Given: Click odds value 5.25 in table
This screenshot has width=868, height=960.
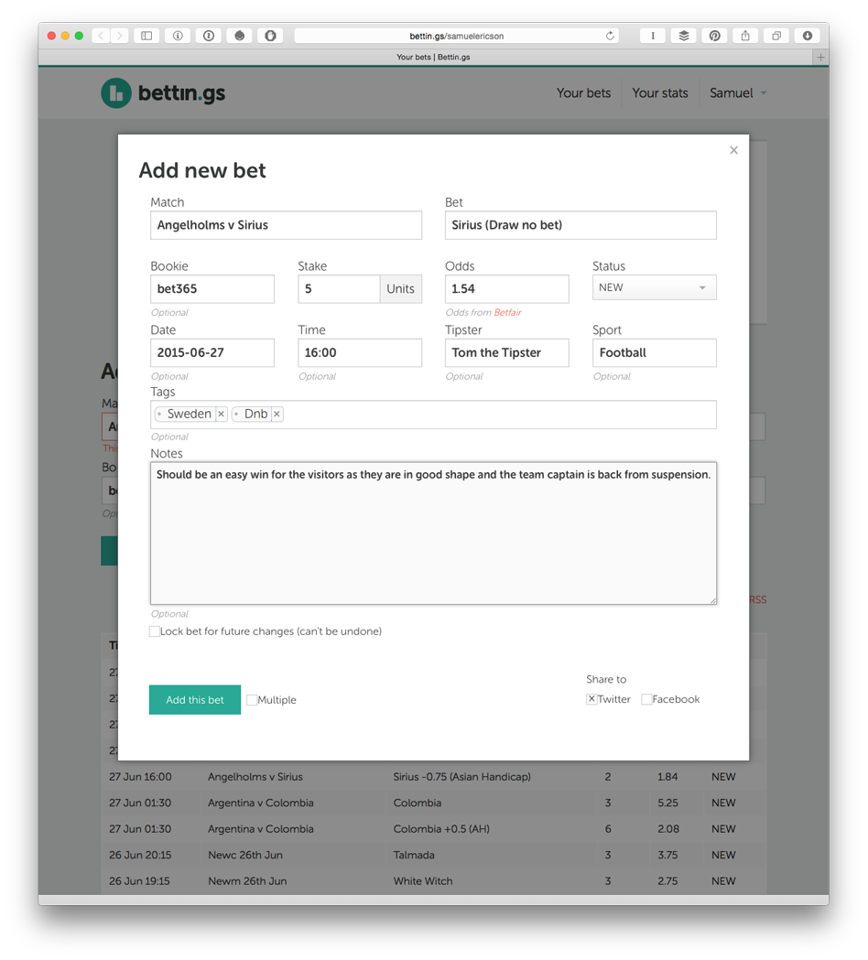Looking at the screenshot, I should pos(667,803).
